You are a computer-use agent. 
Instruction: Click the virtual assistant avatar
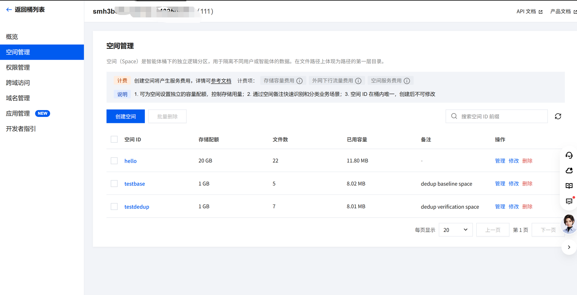click(569, 224)
